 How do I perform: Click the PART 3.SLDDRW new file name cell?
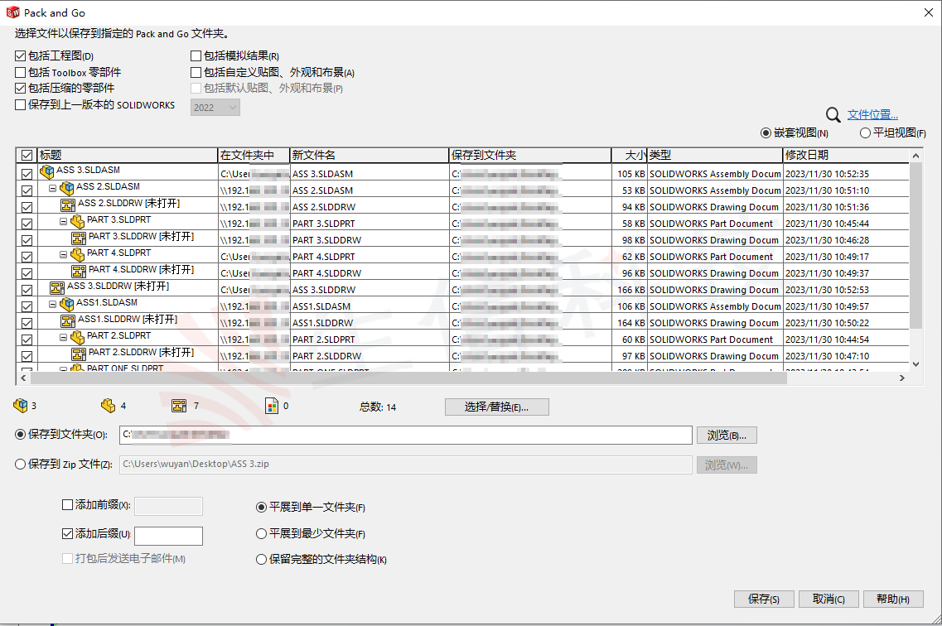tap(370, 240)
